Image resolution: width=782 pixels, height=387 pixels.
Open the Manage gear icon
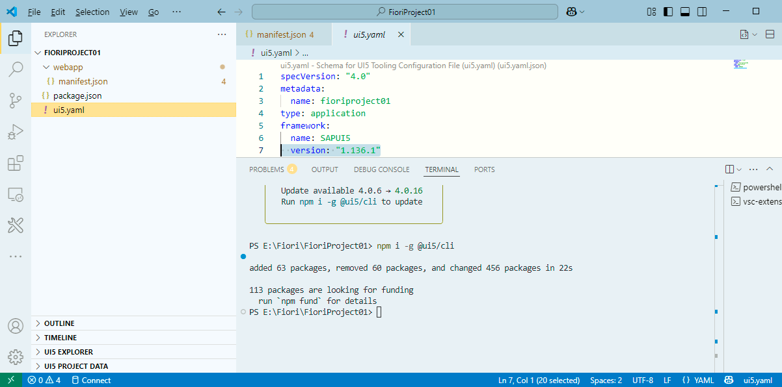[16, 357]
